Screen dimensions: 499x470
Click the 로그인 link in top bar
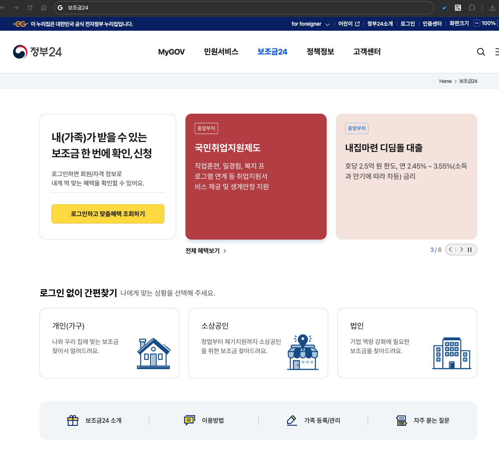408,24
